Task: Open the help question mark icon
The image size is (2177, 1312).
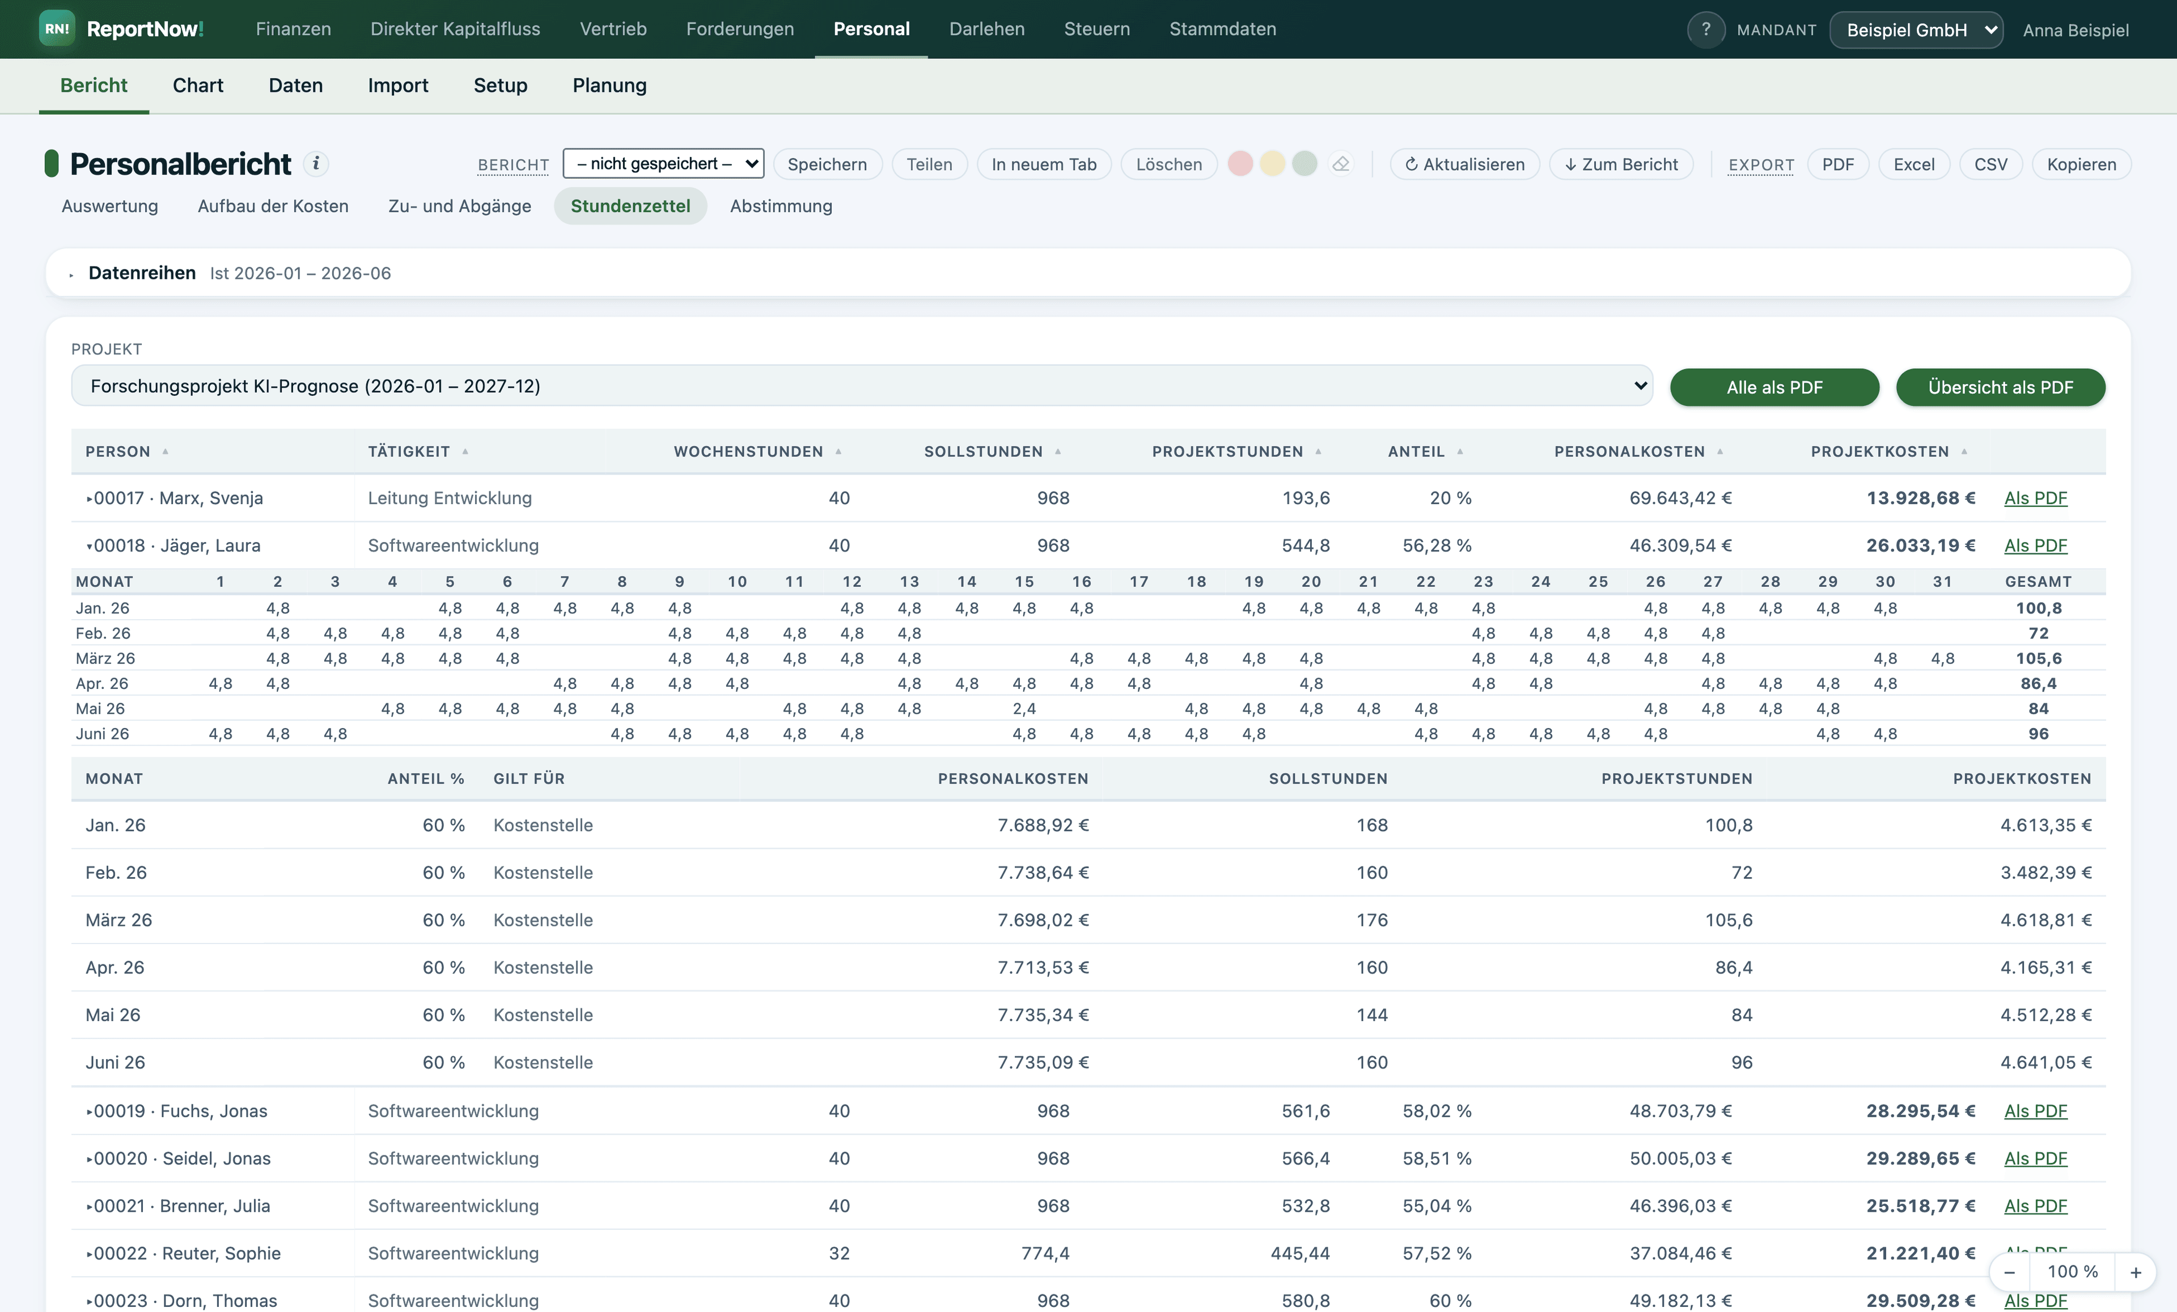Action: pos(1705,29)
